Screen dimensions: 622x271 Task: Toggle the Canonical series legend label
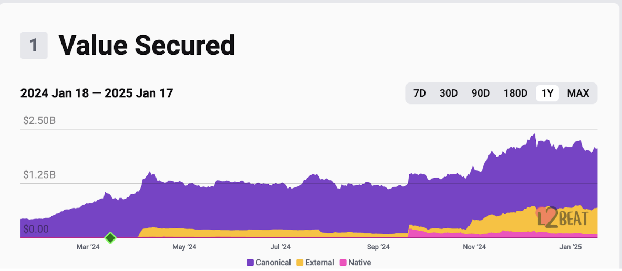click(x=273, y=262)
